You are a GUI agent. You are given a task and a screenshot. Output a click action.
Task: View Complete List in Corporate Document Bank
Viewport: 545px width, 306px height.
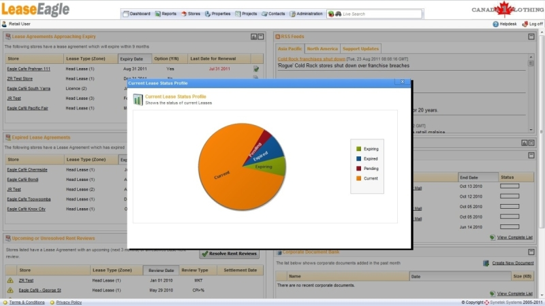click(x=515, y=294)
